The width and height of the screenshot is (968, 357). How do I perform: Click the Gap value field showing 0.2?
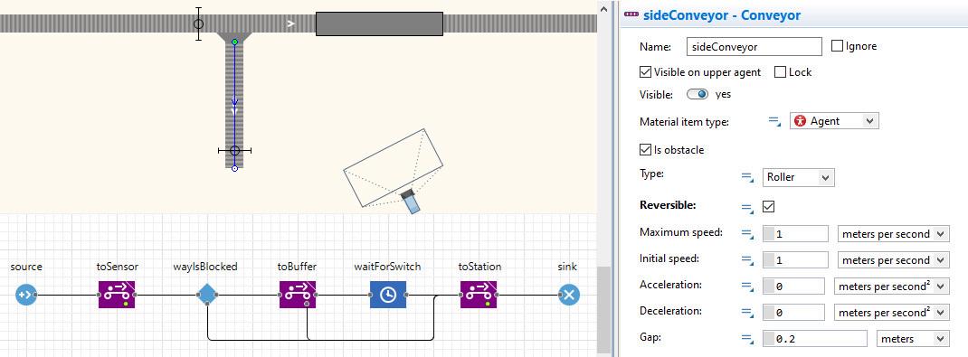815,339
